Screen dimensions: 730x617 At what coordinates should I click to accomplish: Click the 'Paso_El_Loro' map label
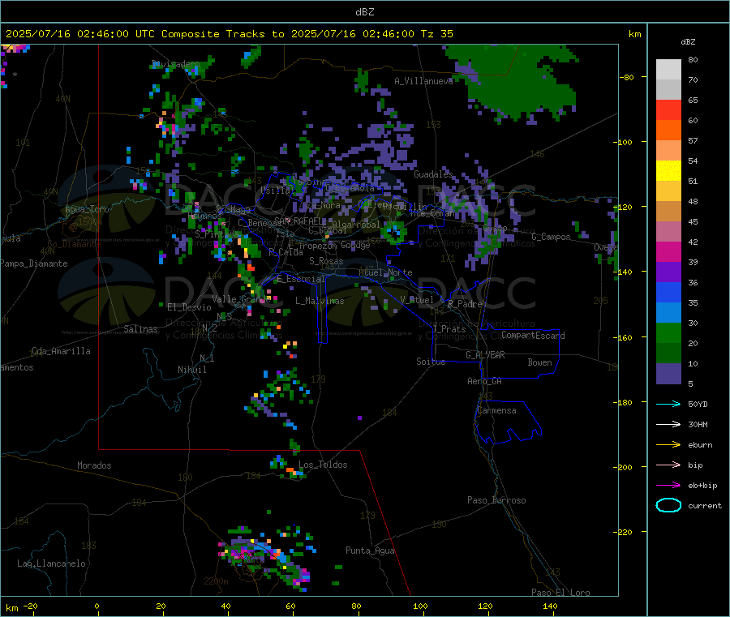click(x=560, y=593)
